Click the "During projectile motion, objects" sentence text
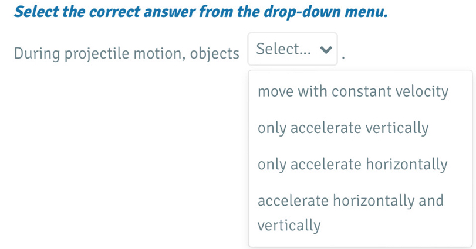The height and width of the screenshot is (249, 476). (127, 53)
